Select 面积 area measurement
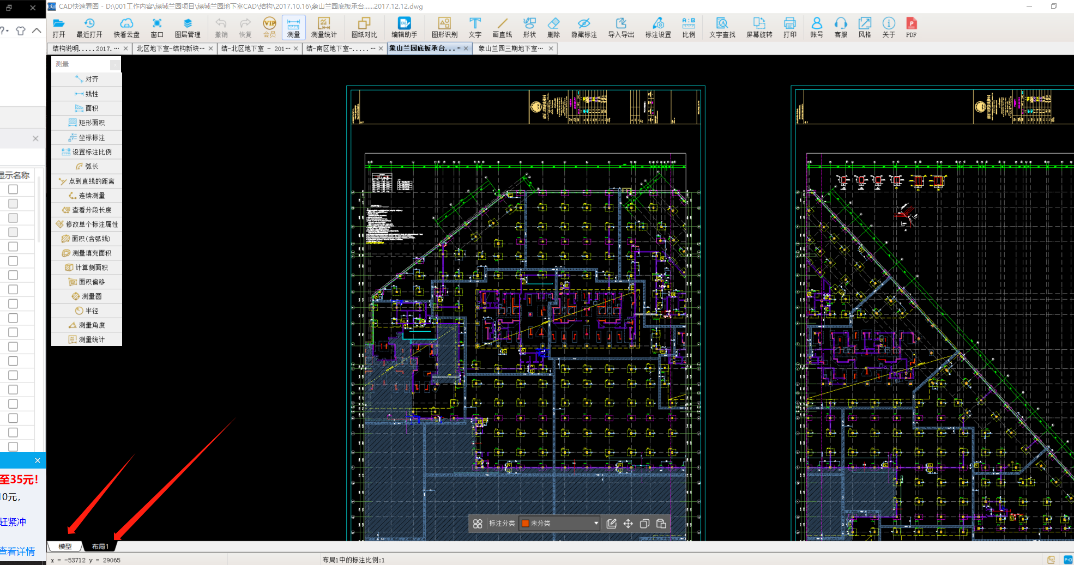 (87, 108)
